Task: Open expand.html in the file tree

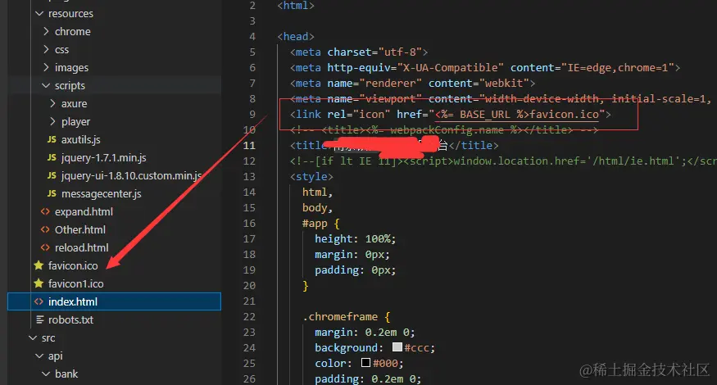Action: 84,211
